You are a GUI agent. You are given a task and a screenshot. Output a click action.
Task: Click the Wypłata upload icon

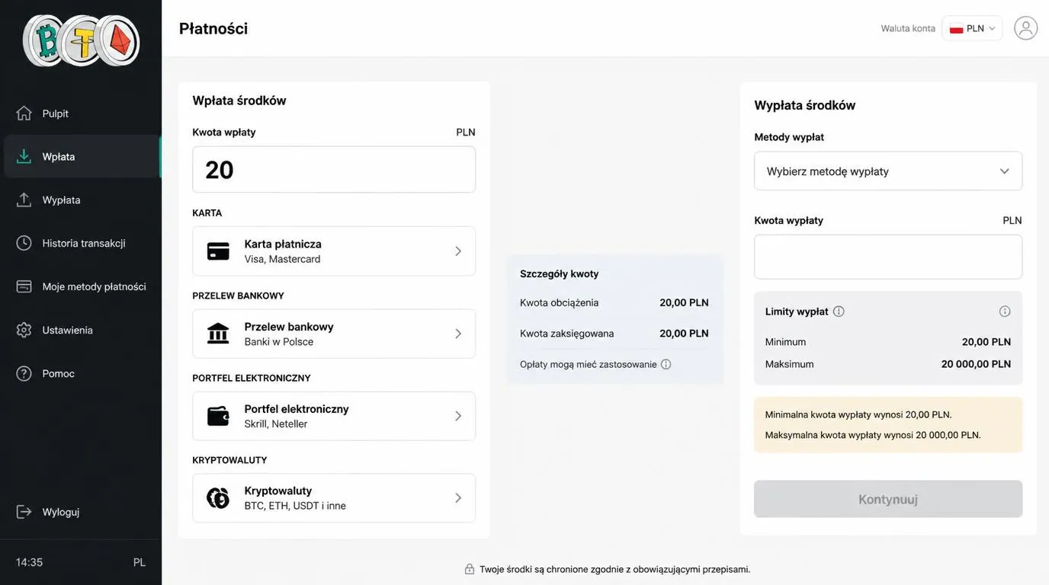click(x=24, y=200)
